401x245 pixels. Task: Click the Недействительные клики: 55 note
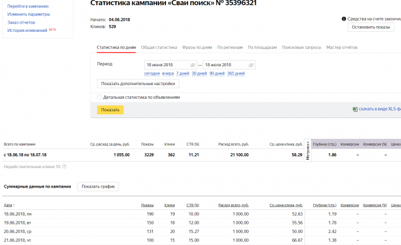pos(32,167)
